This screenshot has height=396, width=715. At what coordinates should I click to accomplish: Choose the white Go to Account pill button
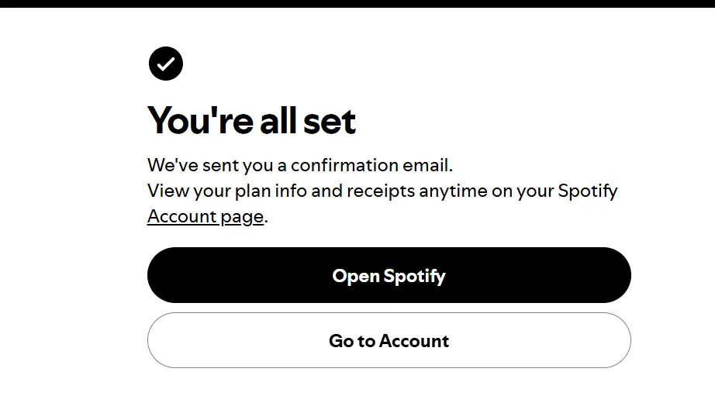click(x=389, y=340)
